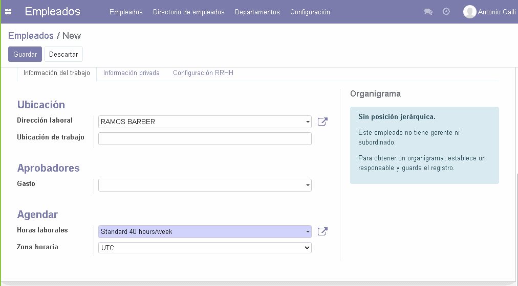Click the Agendar section heading
Screen dimensions: 518x286
tap(37, 214)
